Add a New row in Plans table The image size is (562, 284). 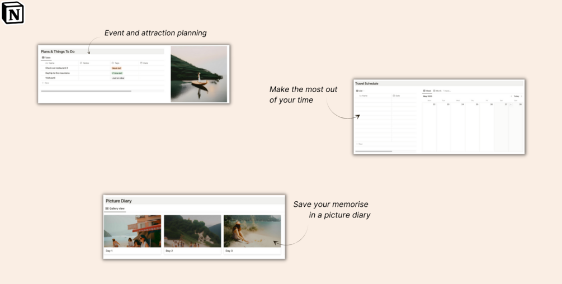click(45, 83)
